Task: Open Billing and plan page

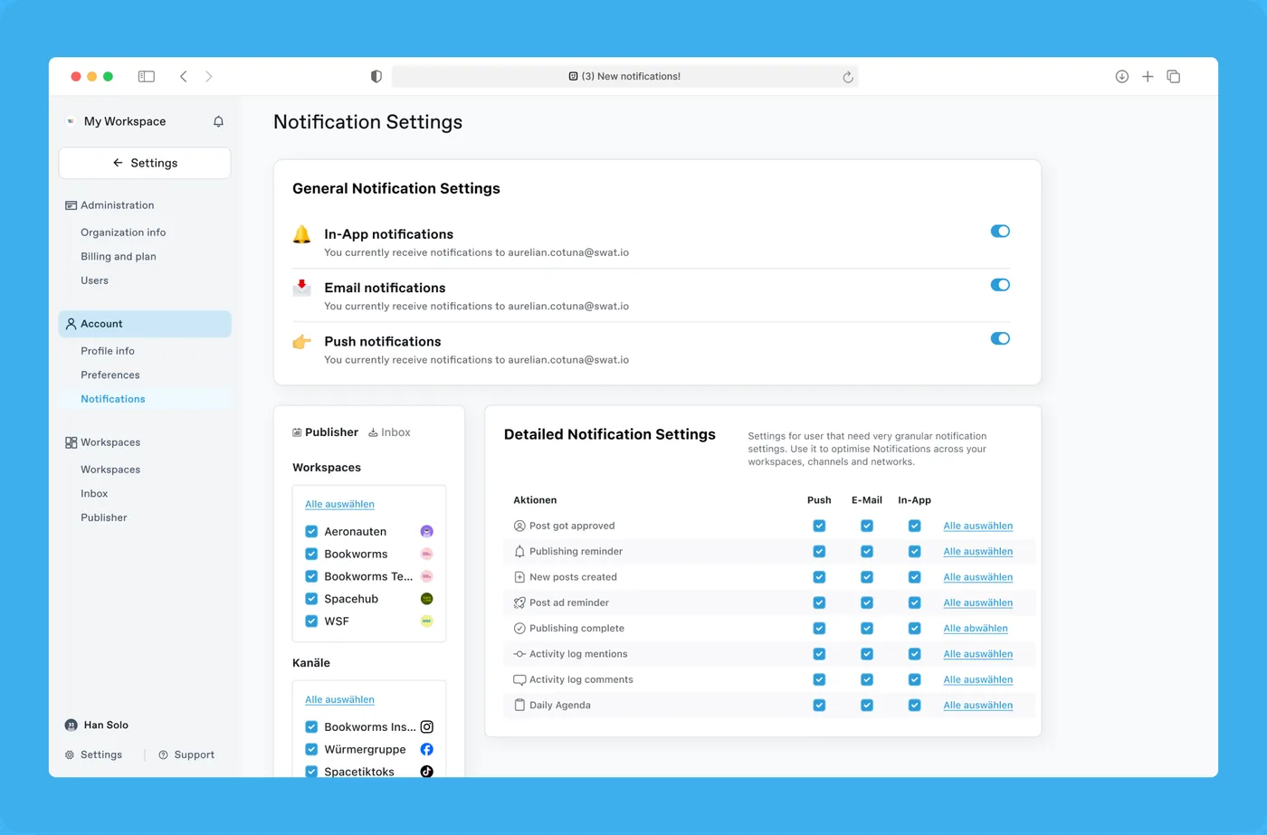Action: click(x=119, y=257)
